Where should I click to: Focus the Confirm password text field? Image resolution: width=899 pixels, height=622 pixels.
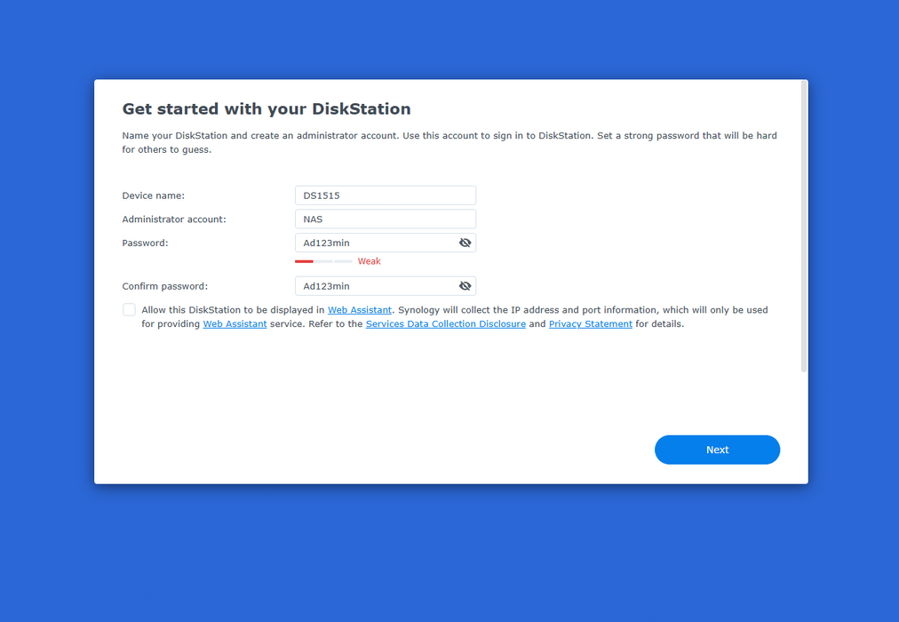click(376, 286)
